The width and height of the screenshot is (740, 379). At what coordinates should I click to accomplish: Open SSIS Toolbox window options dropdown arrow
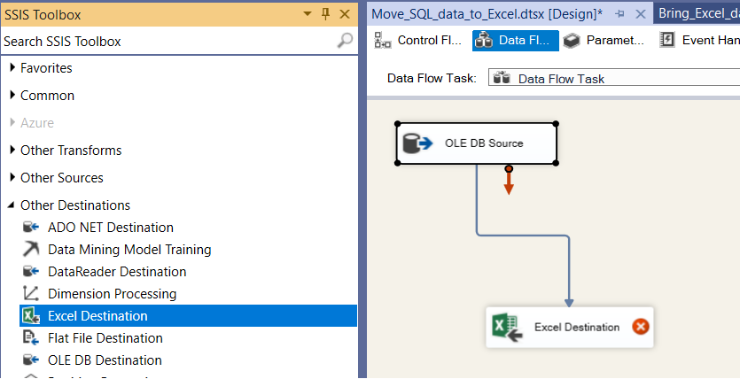click(307, 14)
